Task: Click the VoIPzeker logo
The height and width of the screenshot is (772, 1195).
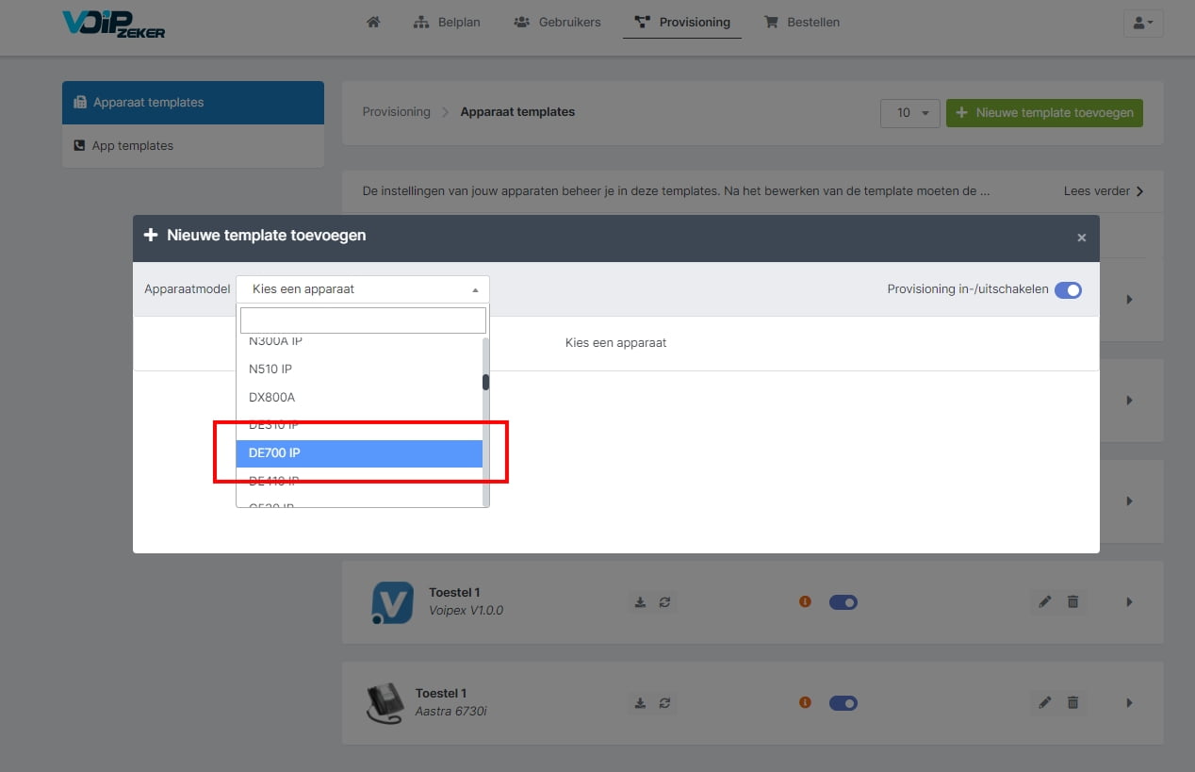Action: click(x=113, y=24)
